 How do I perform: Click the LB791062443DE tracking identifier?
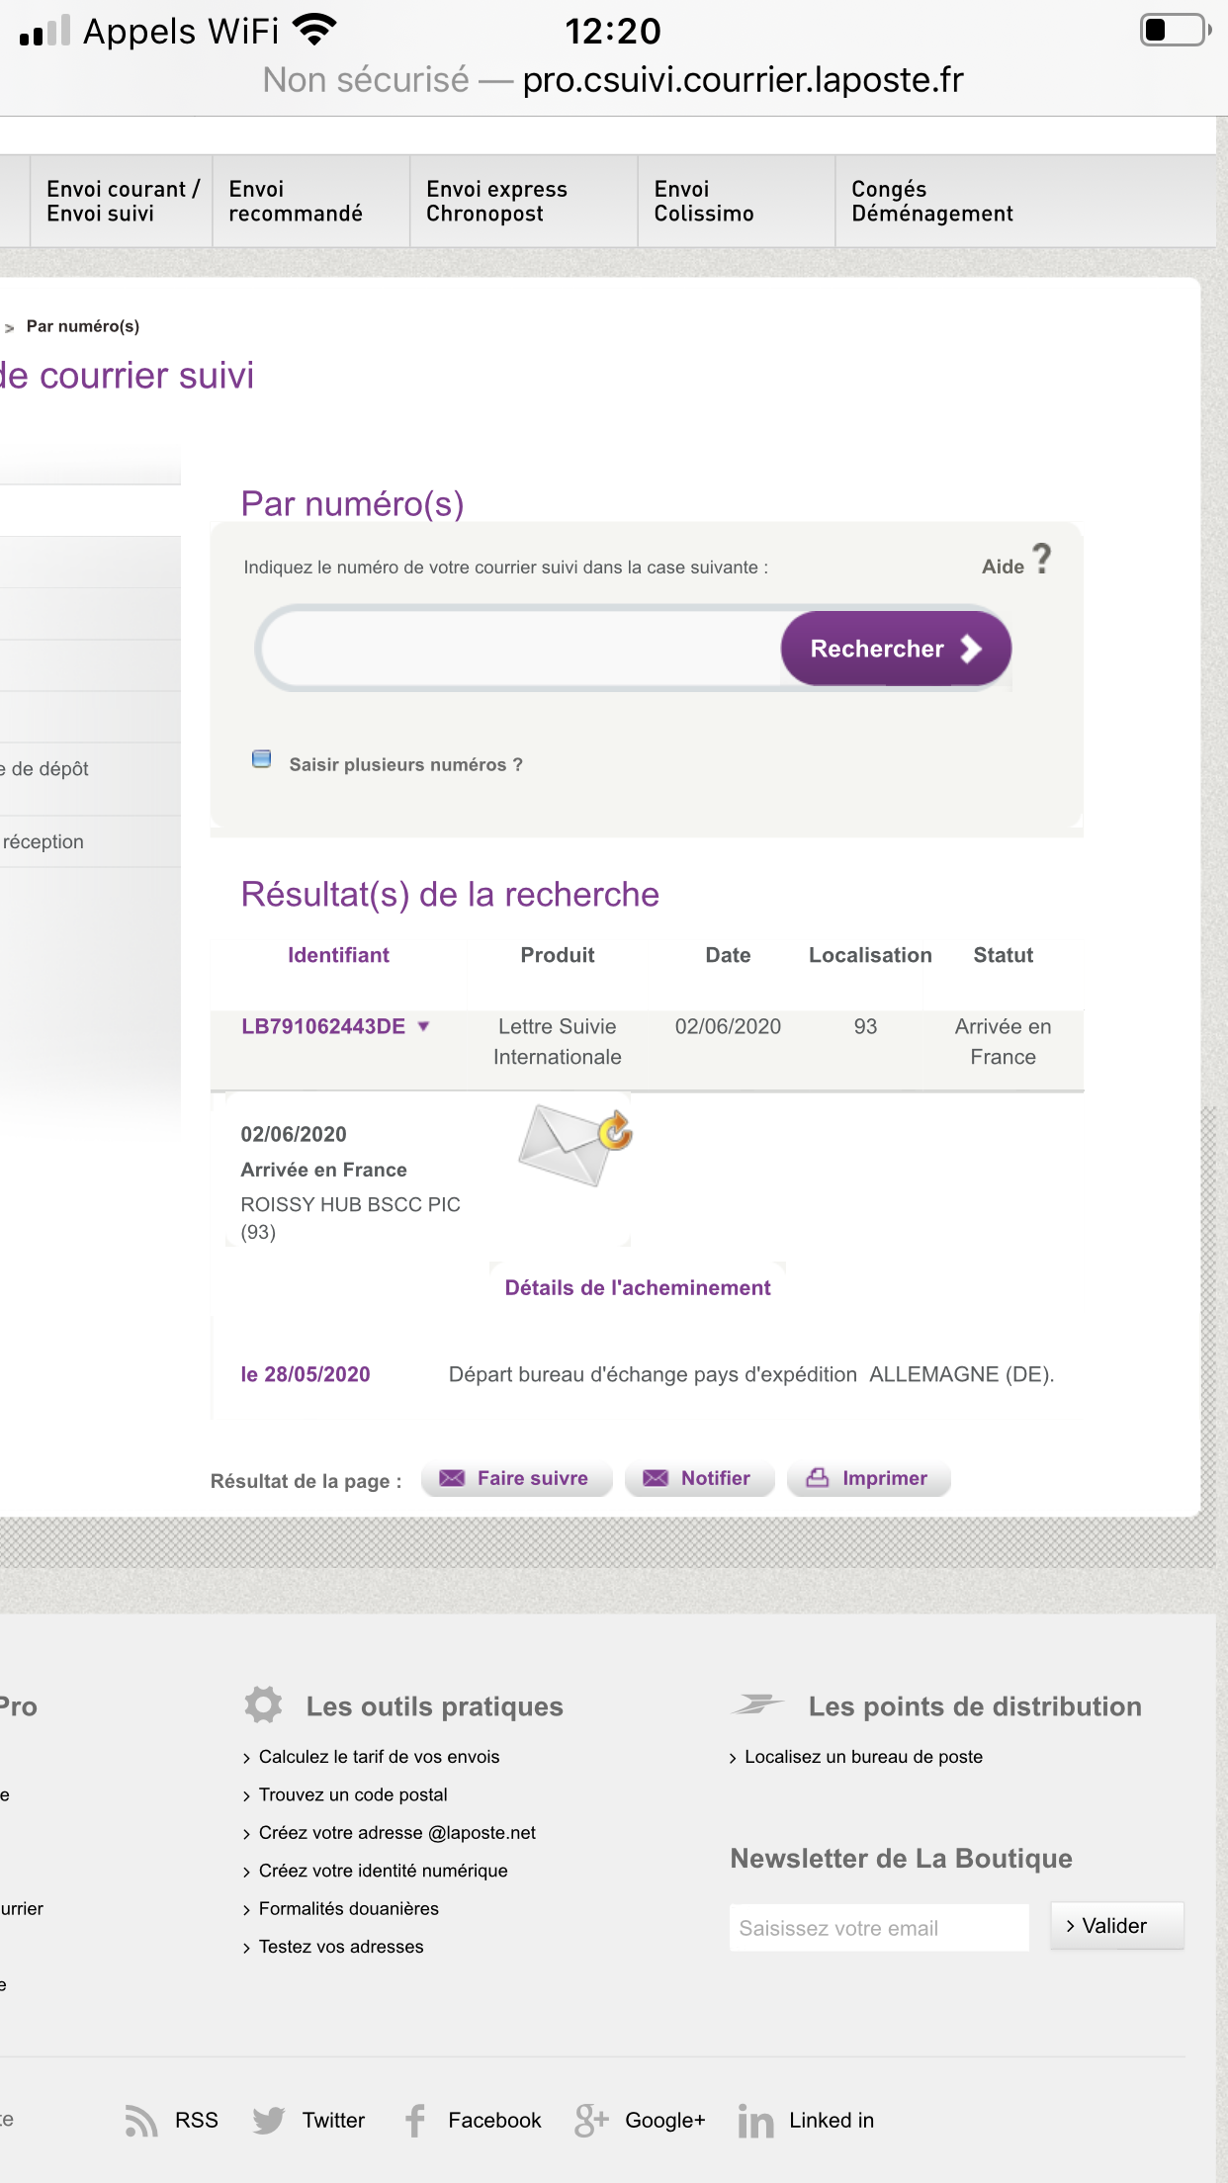point(323,1026)
